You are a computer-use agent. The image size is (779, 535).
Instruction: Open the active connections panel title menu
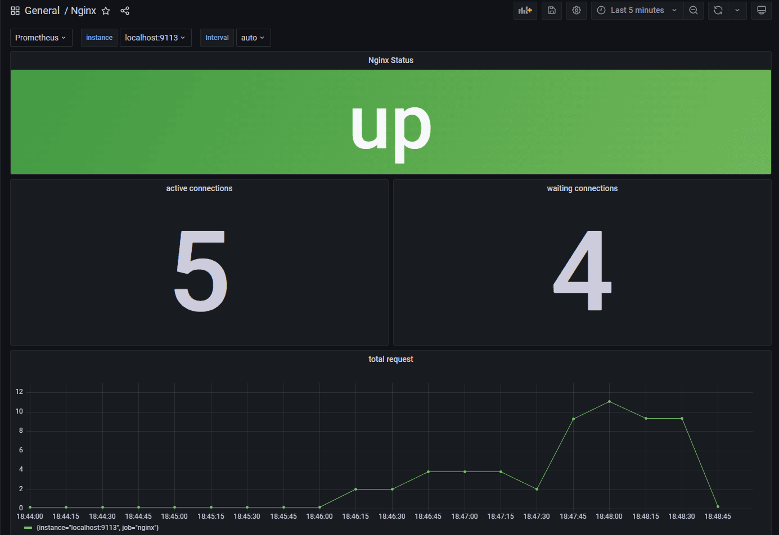[199, 188]
